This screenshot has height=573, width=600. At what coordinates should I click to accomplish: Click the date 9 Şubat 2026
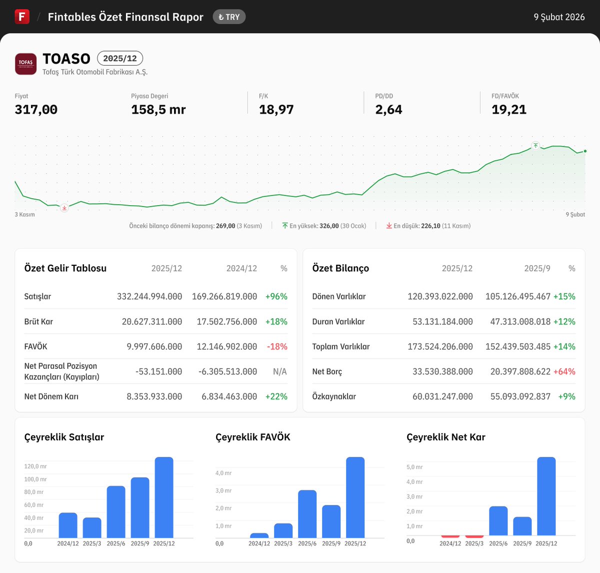click(x=559, y=17)
